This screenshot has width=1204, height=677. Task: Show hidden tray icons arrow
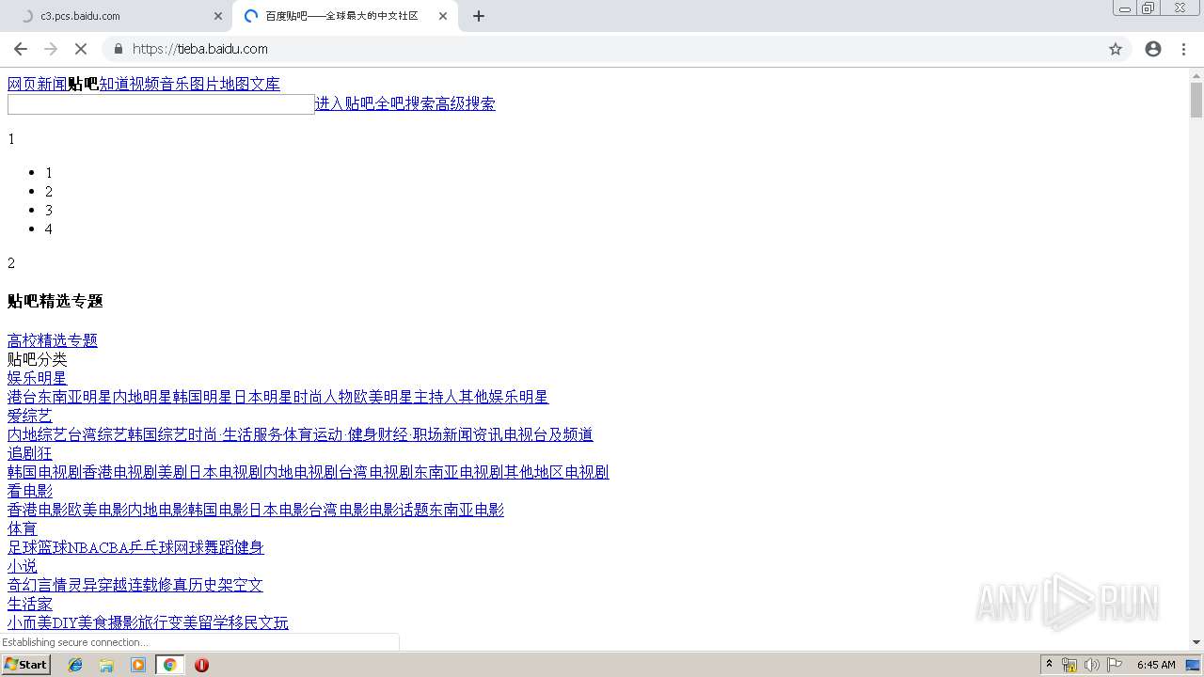pos(1049,665)
